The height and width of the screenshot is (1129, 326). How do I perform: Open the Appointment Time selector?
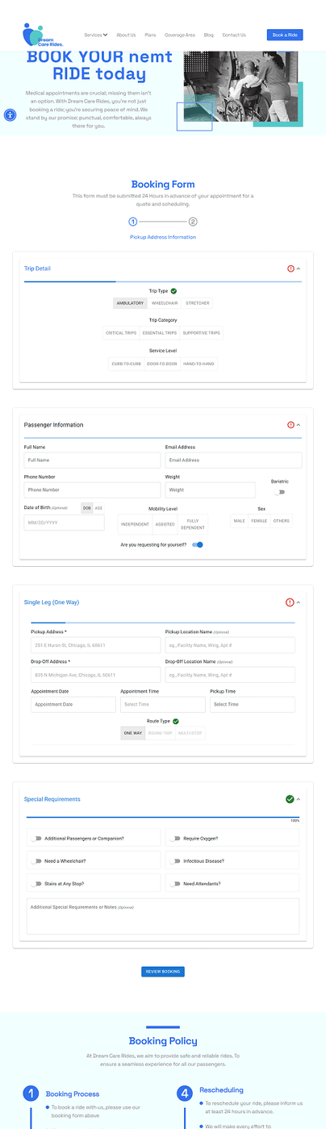(x=163, y=704)
